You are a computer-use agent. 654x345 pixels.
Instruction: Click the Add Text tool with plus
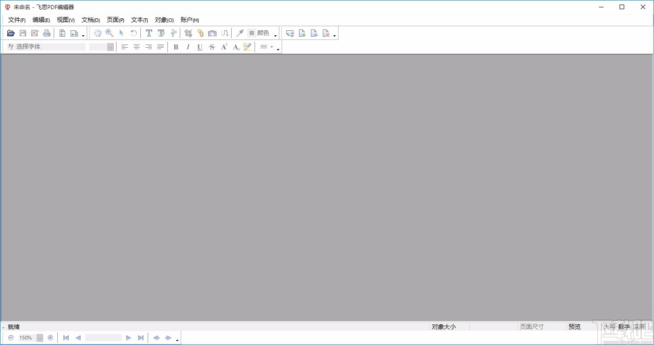[161, 33]
